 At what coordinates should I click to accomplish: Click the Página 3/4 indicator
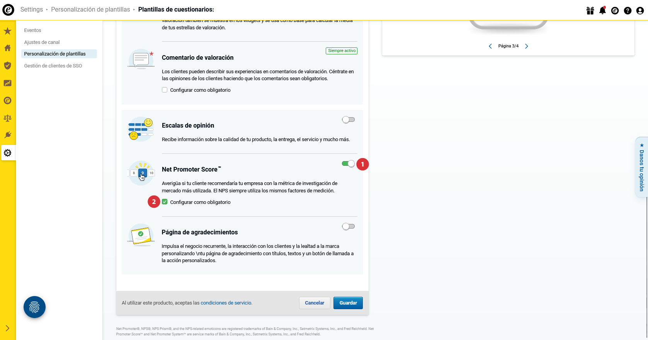[508, 46]
